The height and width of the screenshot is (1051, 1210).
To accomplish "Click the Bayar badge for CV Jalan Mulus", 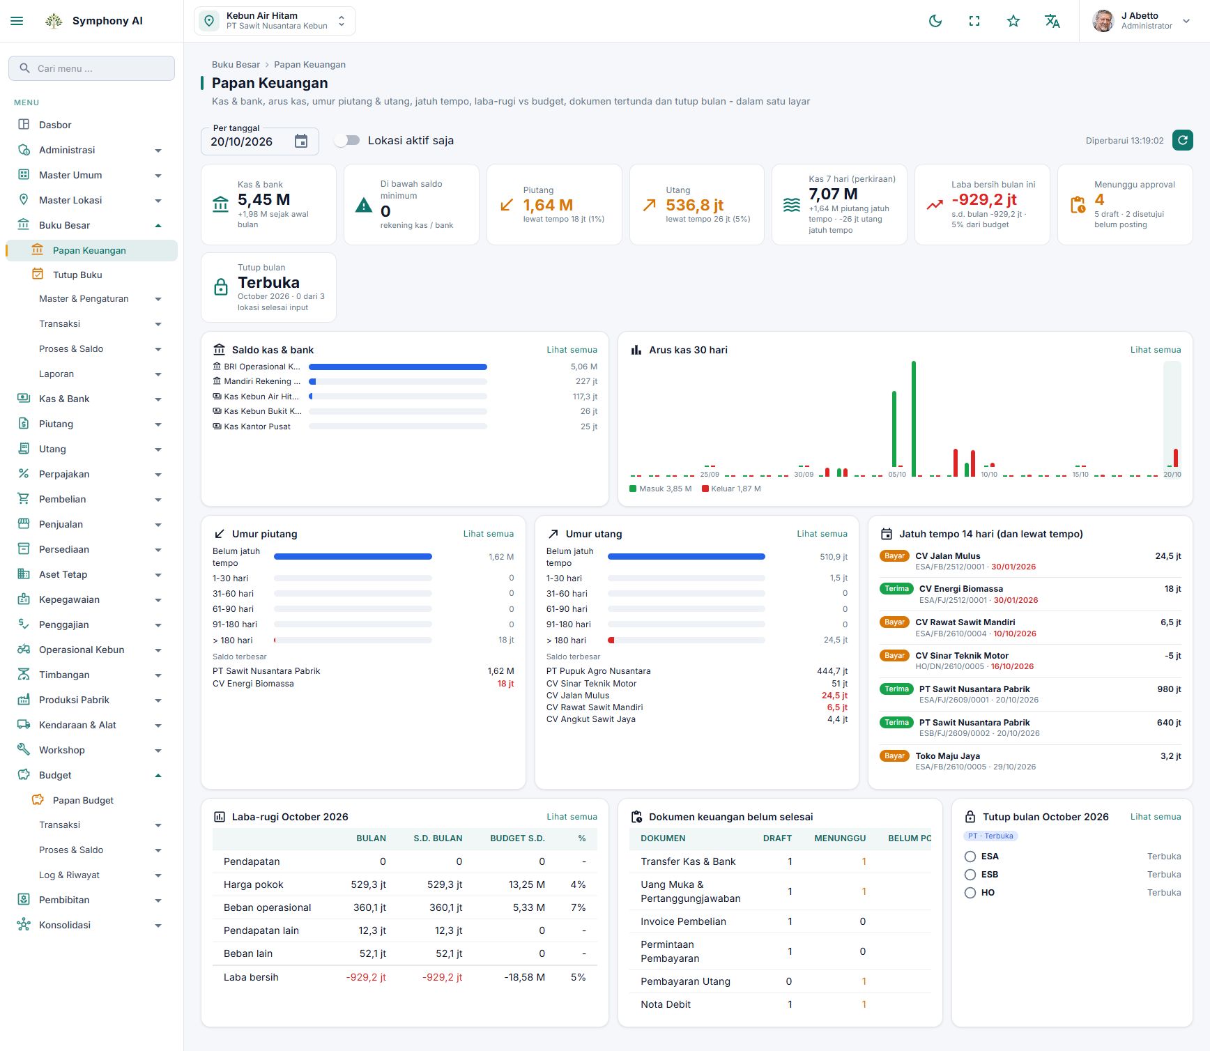I will [x=894, y=556].
